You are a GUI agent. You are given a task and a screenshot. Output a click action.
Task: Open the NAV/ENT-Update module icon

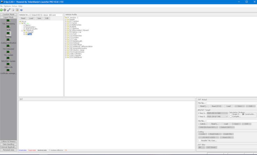pyautogui.click(x=8, y=58)
